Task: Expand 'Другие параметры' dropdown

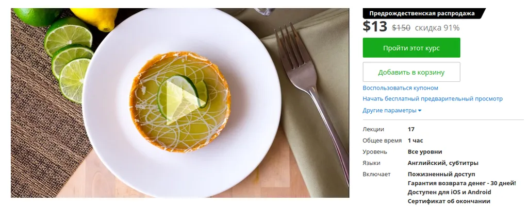Action: (389, 111)
